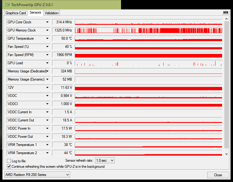This screenshot has width=233, height=182.
Task: Expand the GPU Memory Clock dropdown arrow
Action: click(47, 30)
